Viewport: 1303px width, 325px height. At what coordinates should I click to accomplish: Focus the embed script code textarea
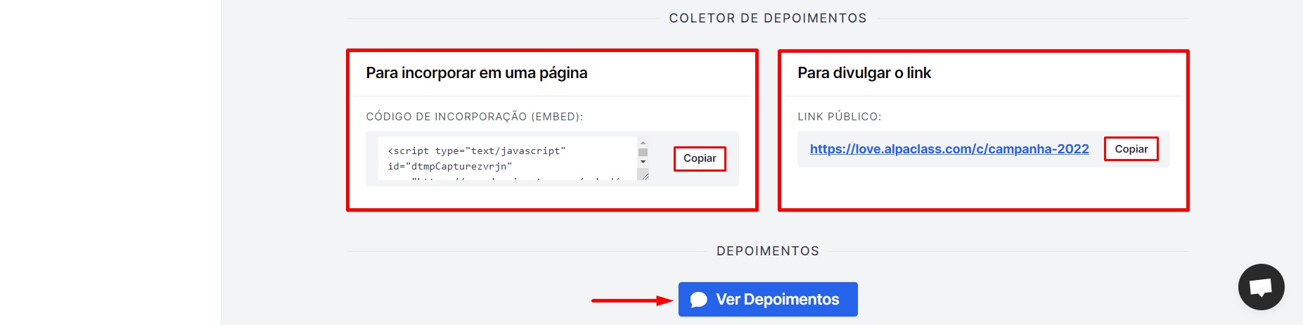(508, 158)
